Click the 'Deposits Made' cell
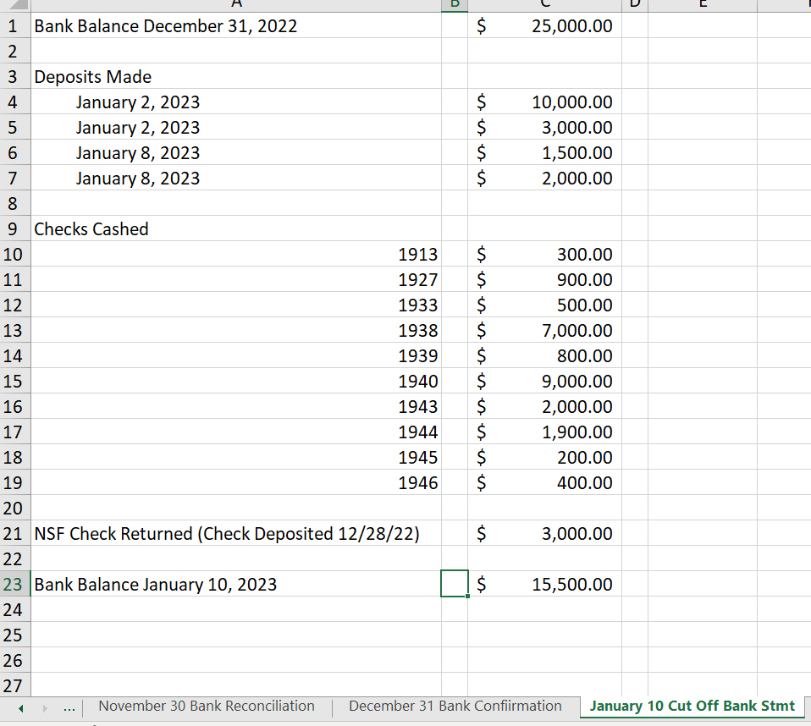Image resolution: width=811 pixels, height=726 pixels. (x=236, y=76)
